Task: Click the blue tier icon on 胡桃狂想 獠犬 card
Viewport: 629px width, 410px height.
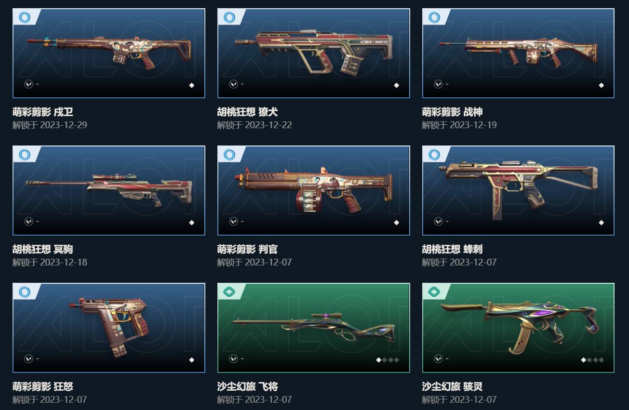Action: click(x=229, y=18)
